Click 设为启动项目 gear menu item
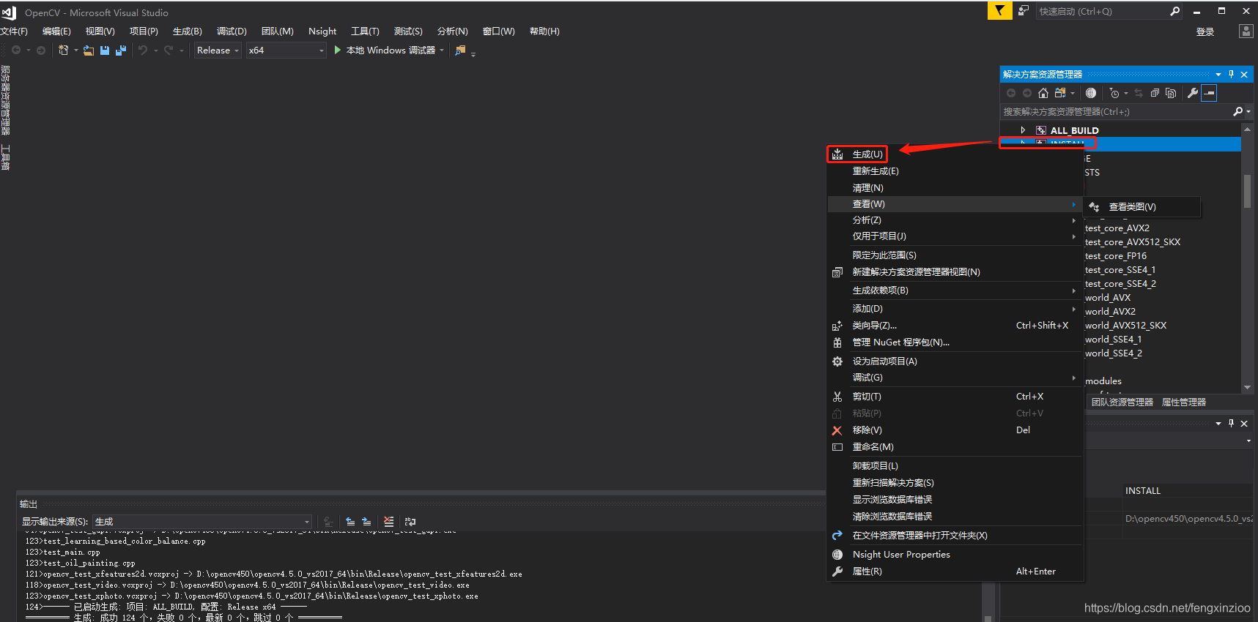 point(955,361)
